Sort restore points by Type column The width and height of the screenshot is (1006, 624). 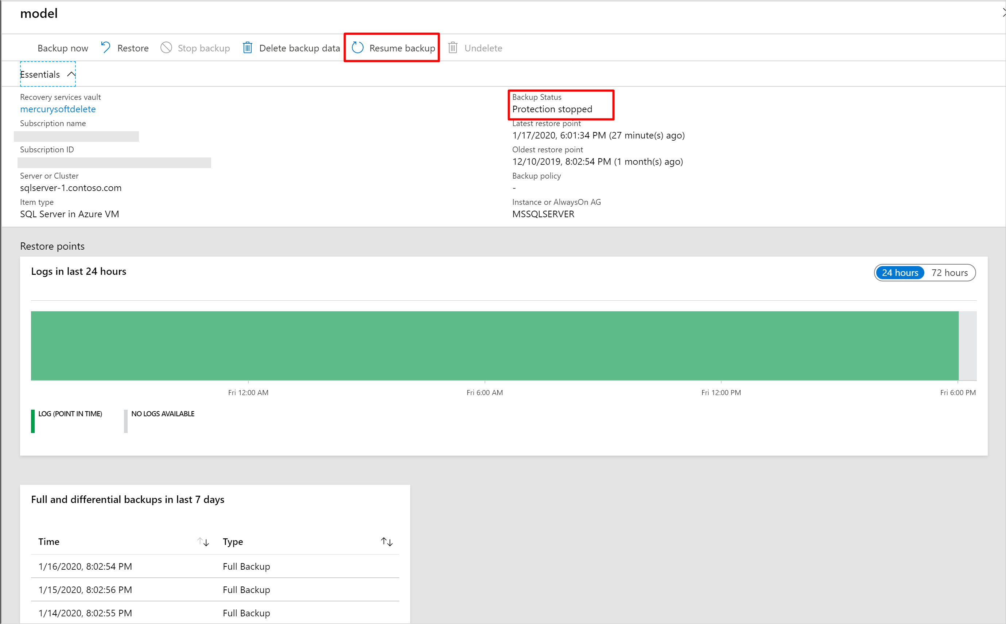387,541
